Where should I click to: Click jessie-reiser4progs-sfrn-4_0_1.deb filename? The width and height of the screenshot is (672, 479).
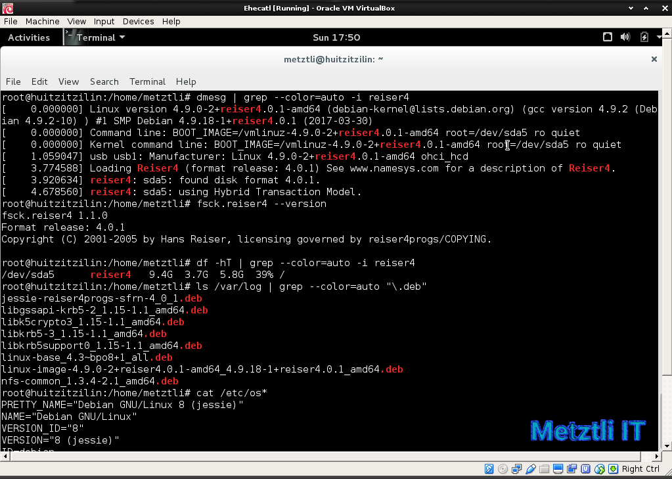click(102, 298)
